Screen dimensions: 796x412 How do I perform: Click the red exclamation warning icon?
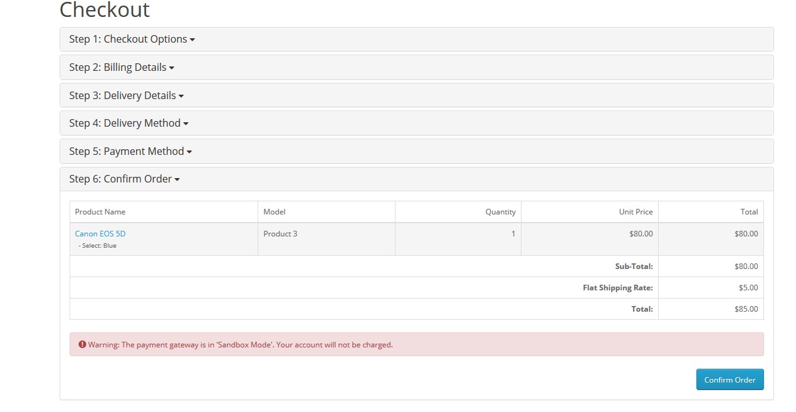point(82,344)
